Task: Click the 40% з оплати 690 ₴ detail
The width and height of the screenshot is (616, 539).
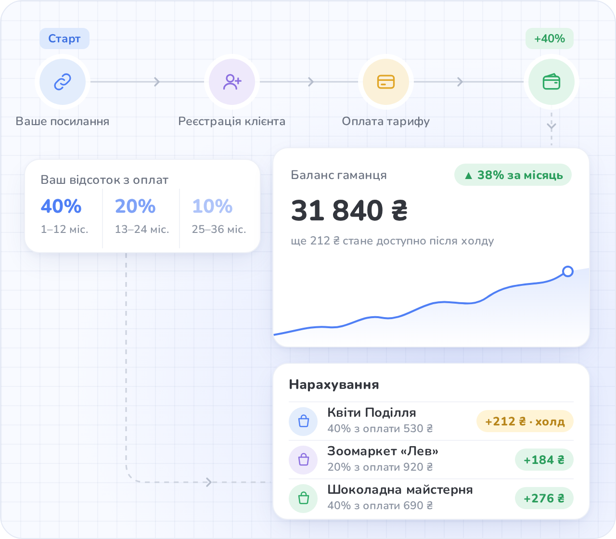Action: point(380,506)
